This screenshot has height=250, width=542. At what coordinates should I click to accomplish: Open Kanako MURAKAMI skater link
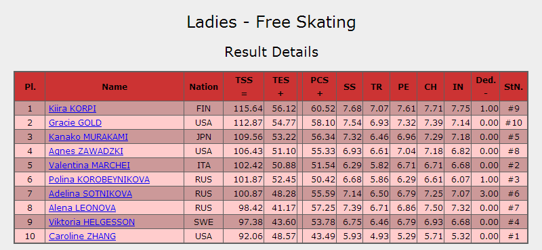click(88, 137)
